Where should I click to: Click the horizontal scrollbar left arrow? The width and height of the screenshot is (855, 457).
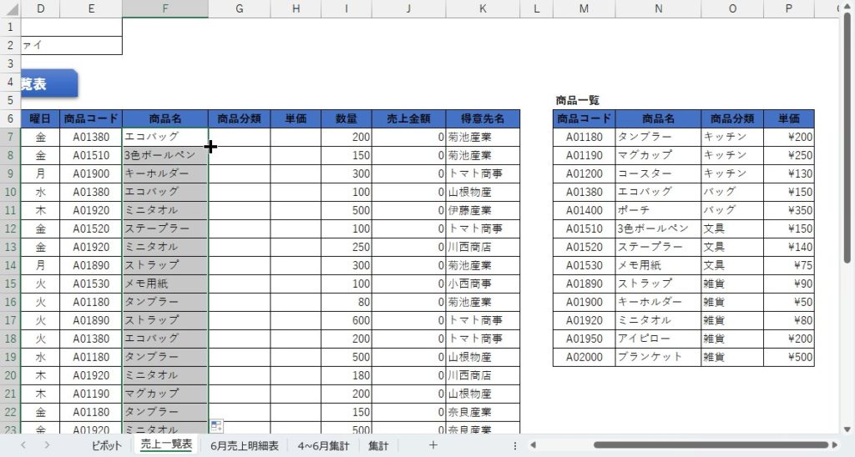(x=532, y=445)
